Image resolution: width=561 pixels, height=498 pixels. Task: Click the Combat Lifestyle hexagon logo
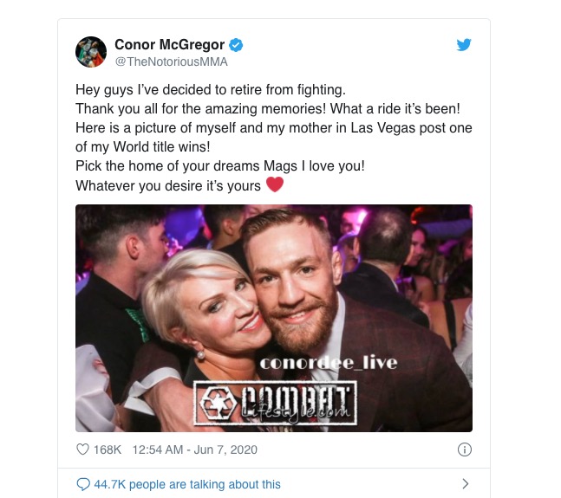(219, 404)
